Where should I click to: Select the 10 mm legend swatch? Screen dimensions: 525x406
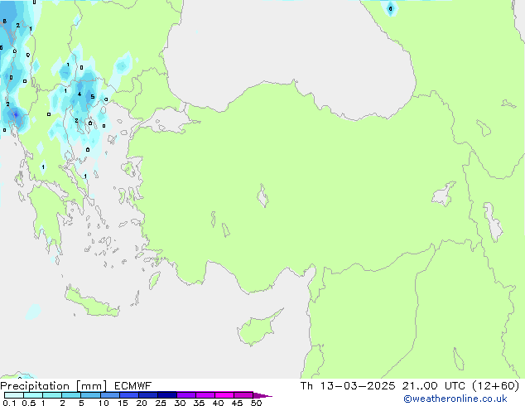[x=109, y=395]
